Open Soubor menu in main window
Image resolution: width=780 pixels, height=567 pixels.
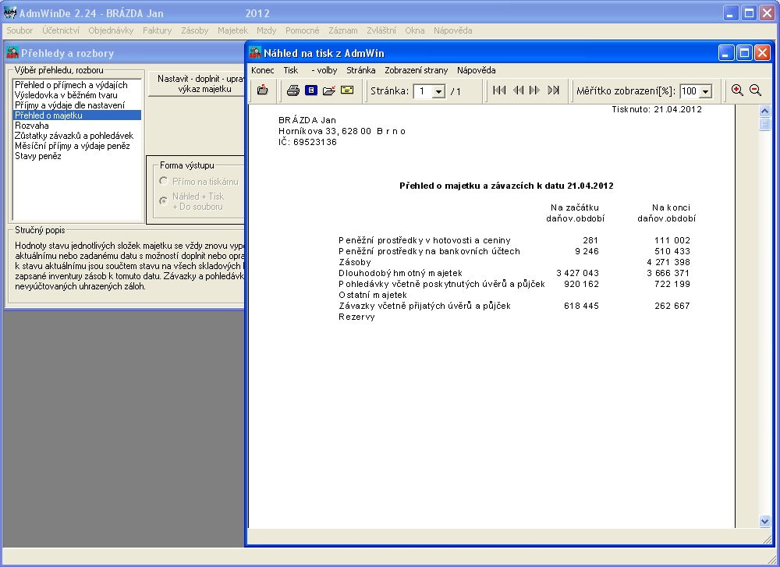click(19, 30)
